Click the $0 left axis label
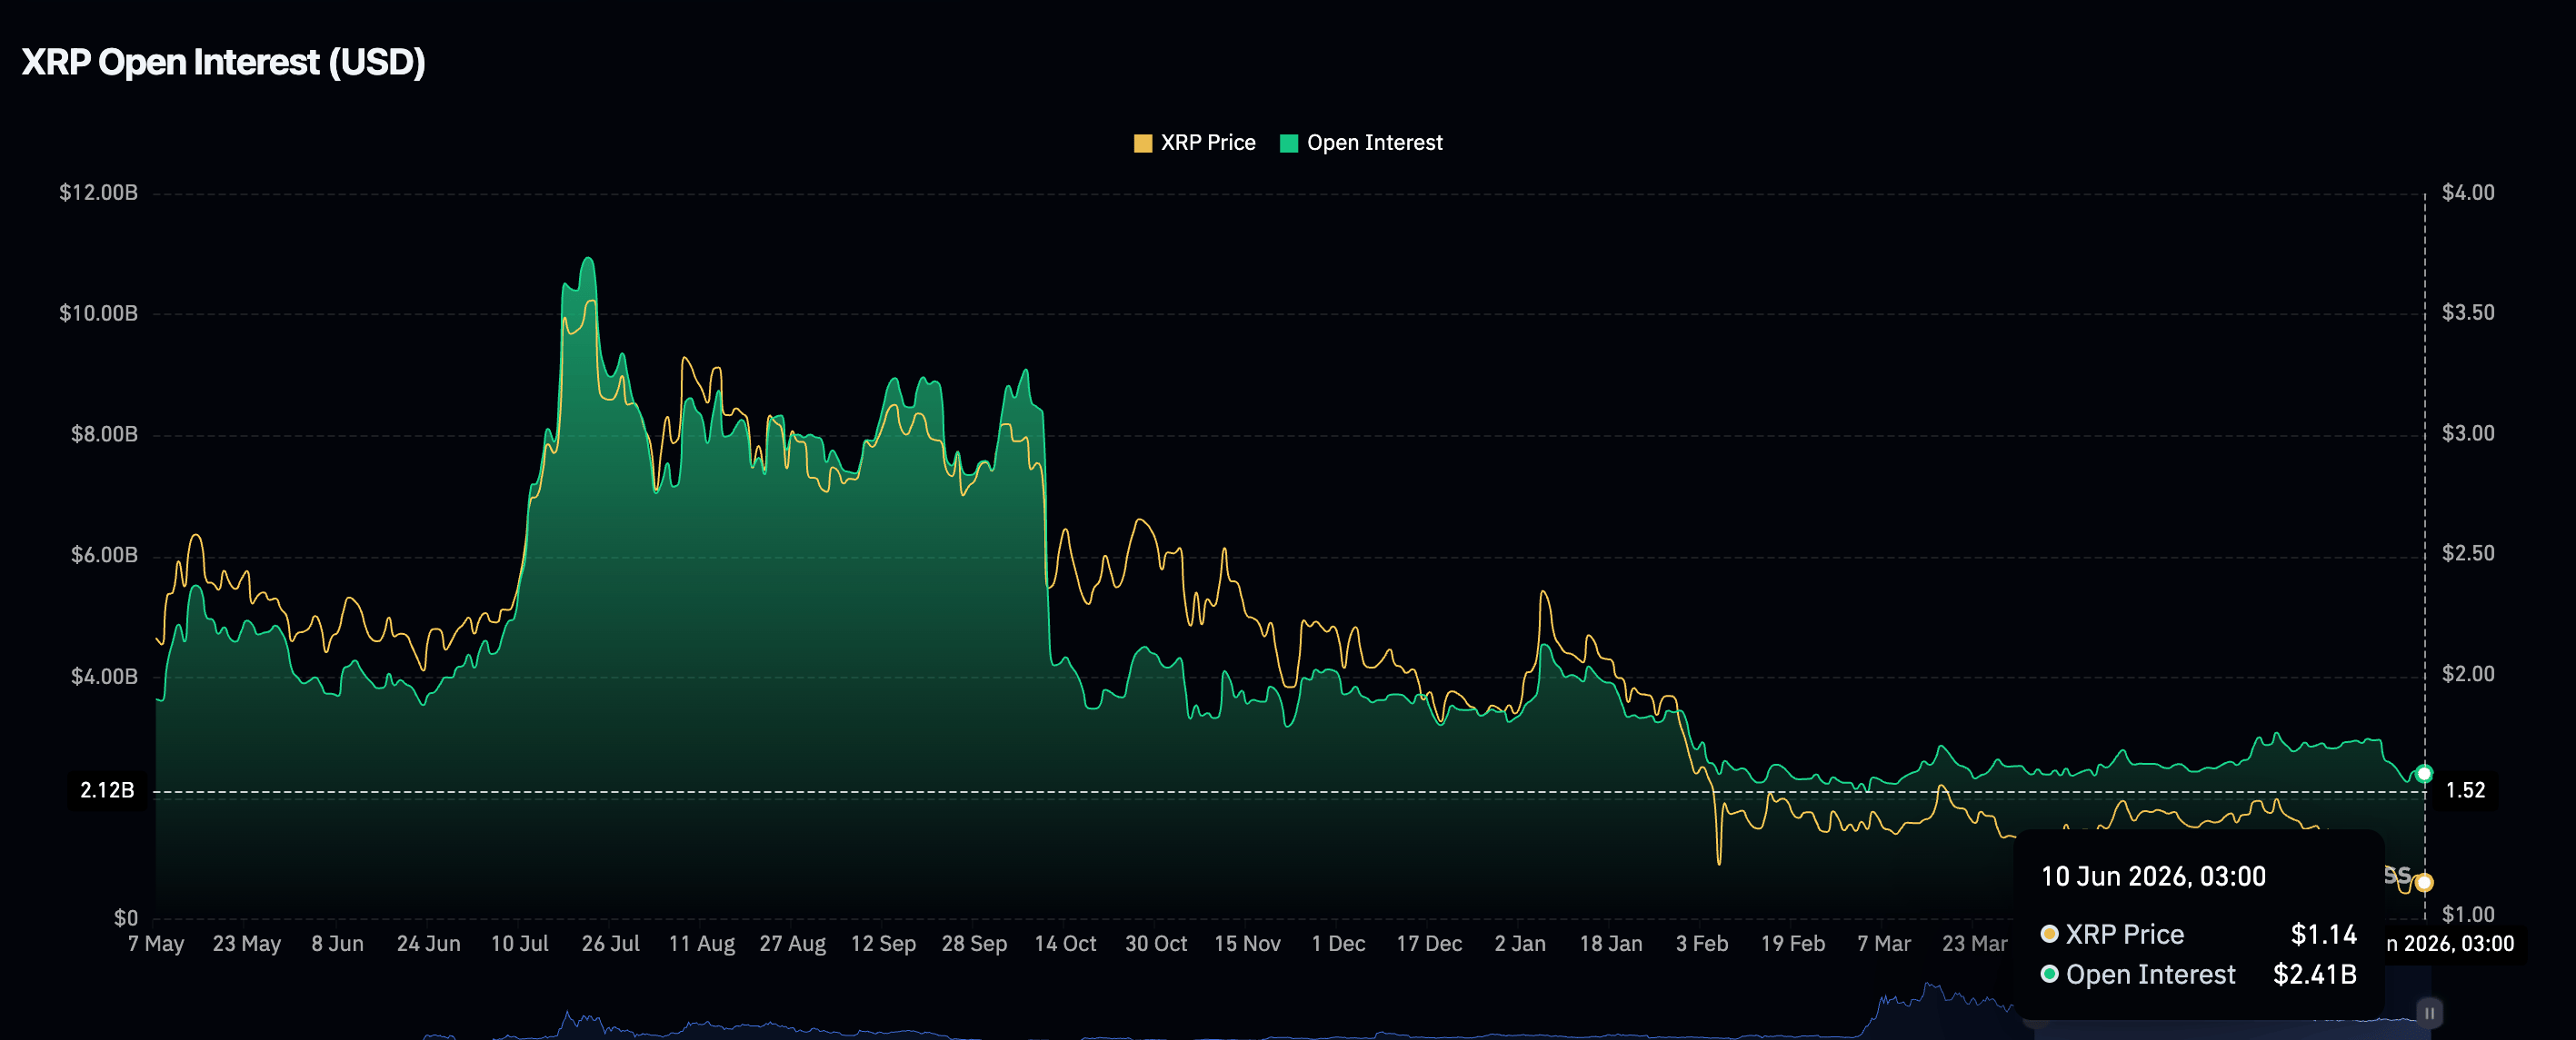Screen dimensions: 2576x1040 pos(126,917)
